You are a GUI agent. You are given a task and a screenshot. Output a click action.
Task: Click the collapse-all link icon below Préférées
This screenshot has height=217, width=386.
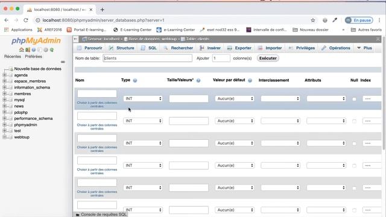(x=63, y=62)
